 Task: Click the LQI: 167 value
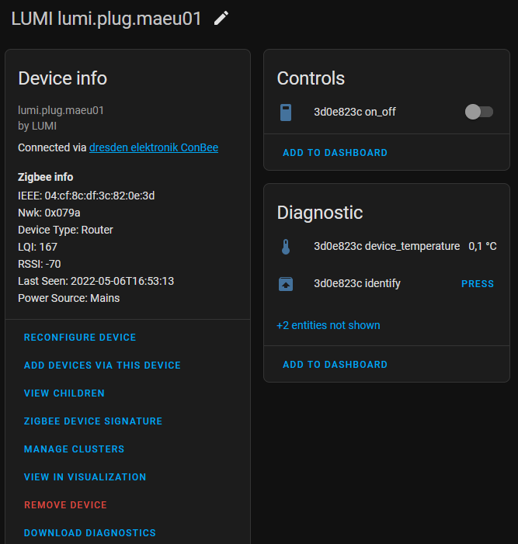click(x=37, y=247)
